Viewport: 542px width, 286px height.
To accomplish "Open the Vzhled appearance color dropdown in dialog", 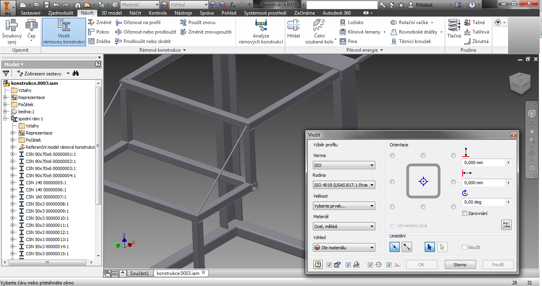I will click(344, 248).
